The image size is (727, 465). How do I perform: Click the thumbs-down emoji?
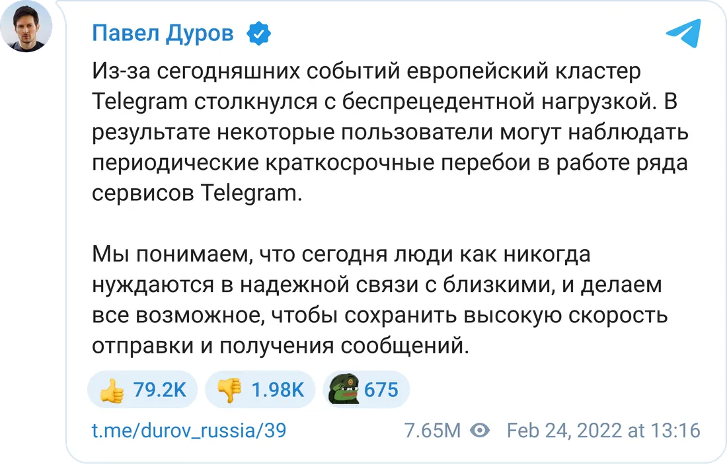229,391
